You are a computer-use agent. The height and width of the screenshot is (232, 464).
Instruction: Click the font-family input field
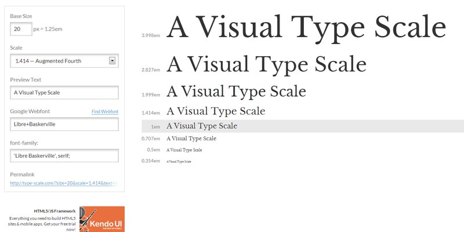64,155
